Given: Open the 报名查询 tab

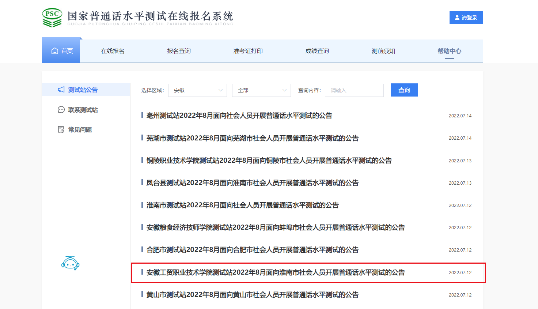Looking at the screenshot, I should [179, 51].
